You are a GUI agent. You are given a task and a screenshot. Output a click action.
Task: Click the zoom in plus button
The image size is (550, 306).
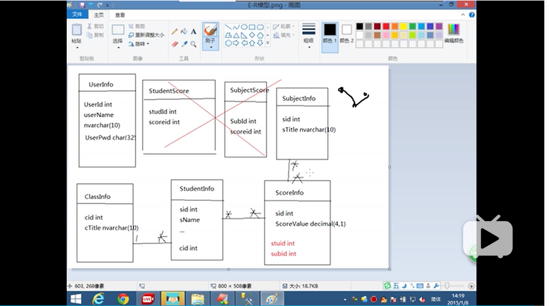click(x=471, y=286)
